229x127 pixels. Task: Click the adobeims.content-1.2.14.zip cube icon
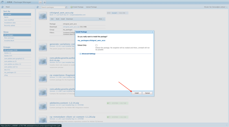[x=43, y=106]
